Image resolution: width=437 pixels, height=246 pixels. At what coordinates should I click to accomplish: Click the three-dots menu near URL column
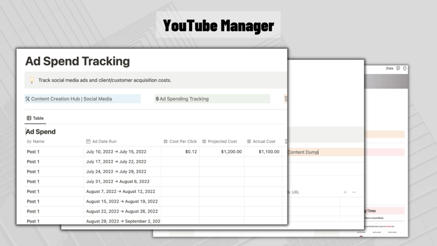354,192
